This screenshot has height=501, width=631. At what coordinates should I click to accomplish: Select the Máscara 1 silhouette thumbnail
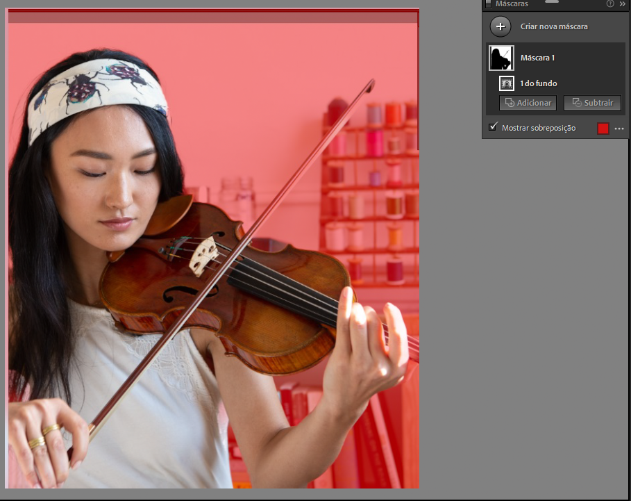click(500, 58)
